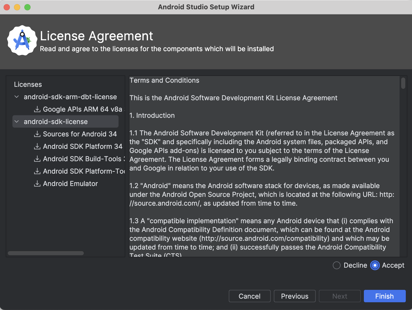Select Sources for Android 34 item
This screenshot has height=310, width=412.
(x=80, y=134)
